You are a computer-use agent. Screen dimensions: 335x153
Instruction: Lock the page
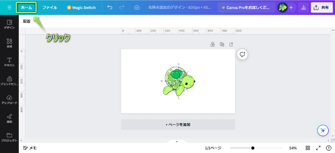click(212, 44)
